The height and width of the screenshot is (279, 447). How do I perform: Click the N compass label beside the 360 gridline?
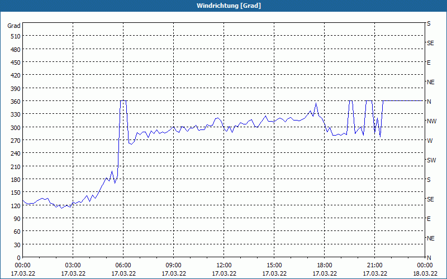click(x=429, y=102)
